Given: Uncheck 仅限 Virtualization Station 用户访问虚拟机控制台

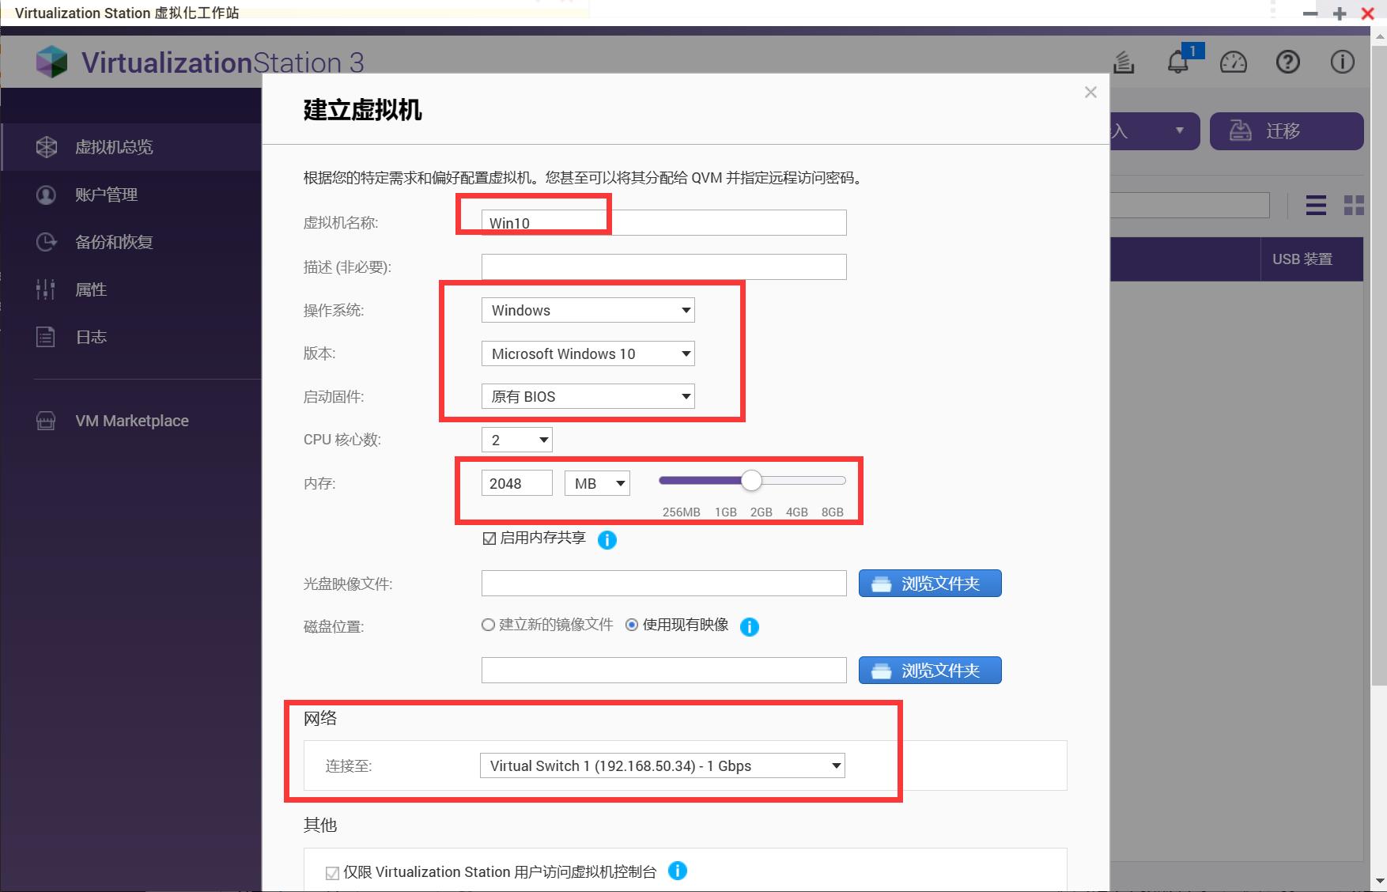Looking at the screenshot, I should [x=331, y=872].
